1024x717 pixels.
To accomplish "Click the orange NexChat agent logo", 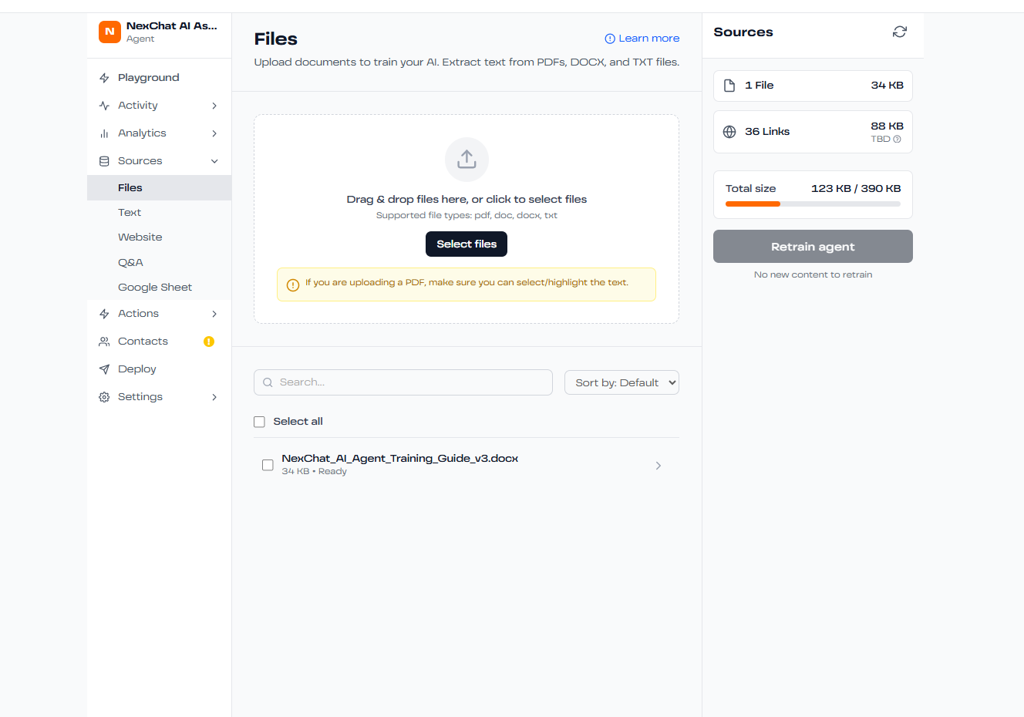I will pyautogui.click(x=109, y=32).
